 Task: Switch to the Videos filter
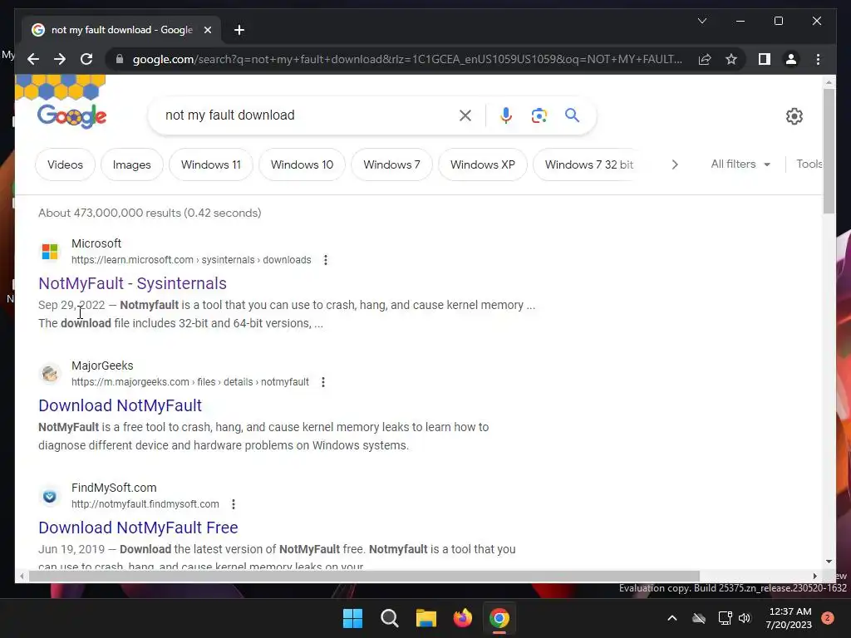(x=65, y=164)
